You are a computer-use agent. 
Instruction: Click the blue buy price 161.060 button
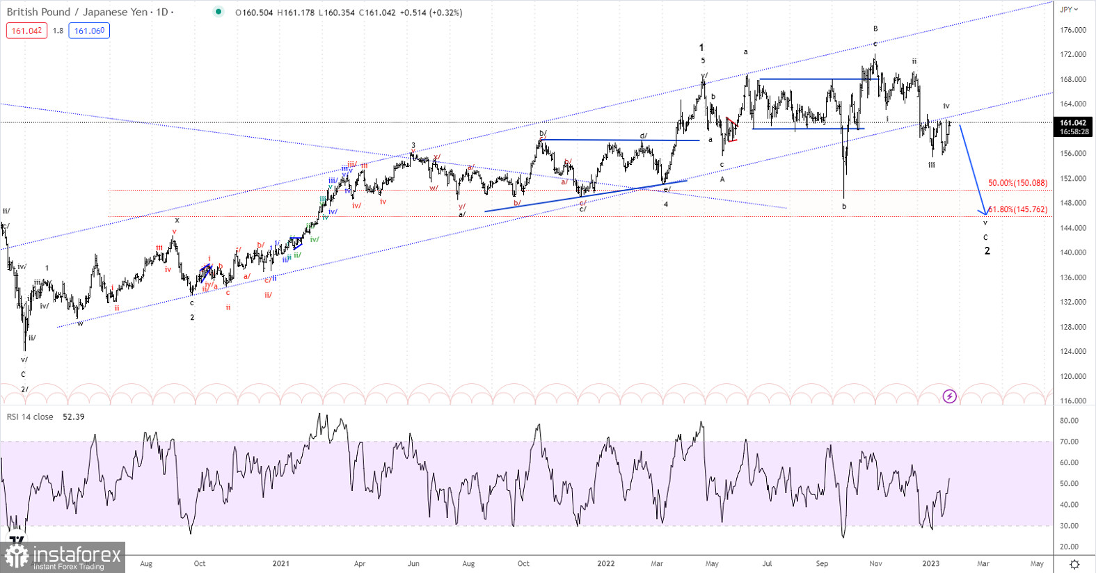(89, 31)
